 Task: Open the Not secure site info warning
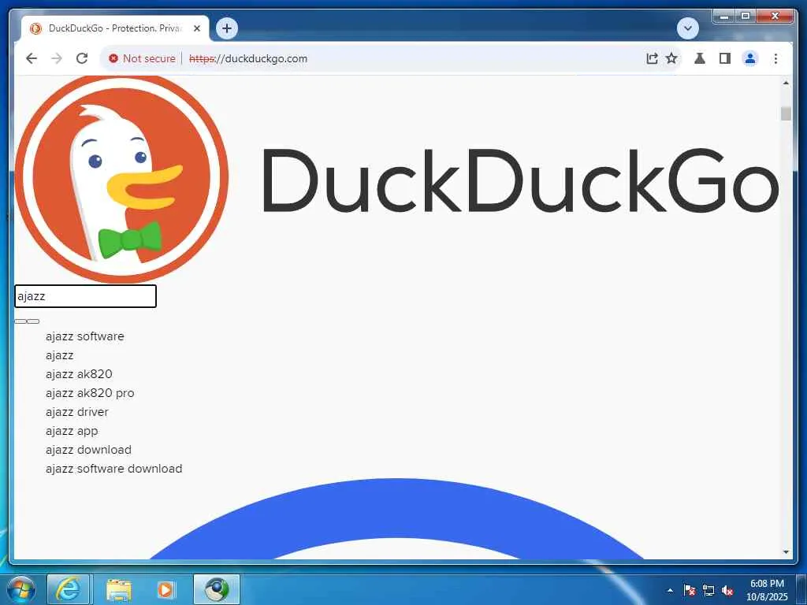(142, 58)
